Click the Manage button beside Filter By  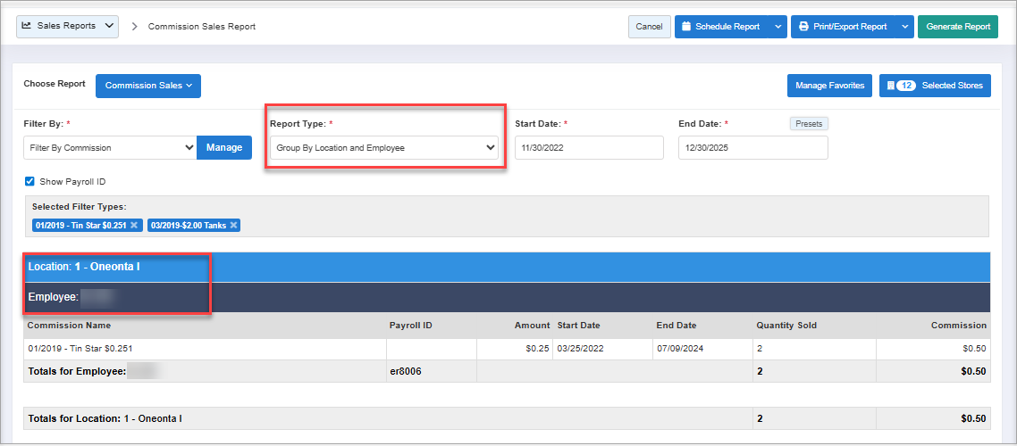[223, 147]
